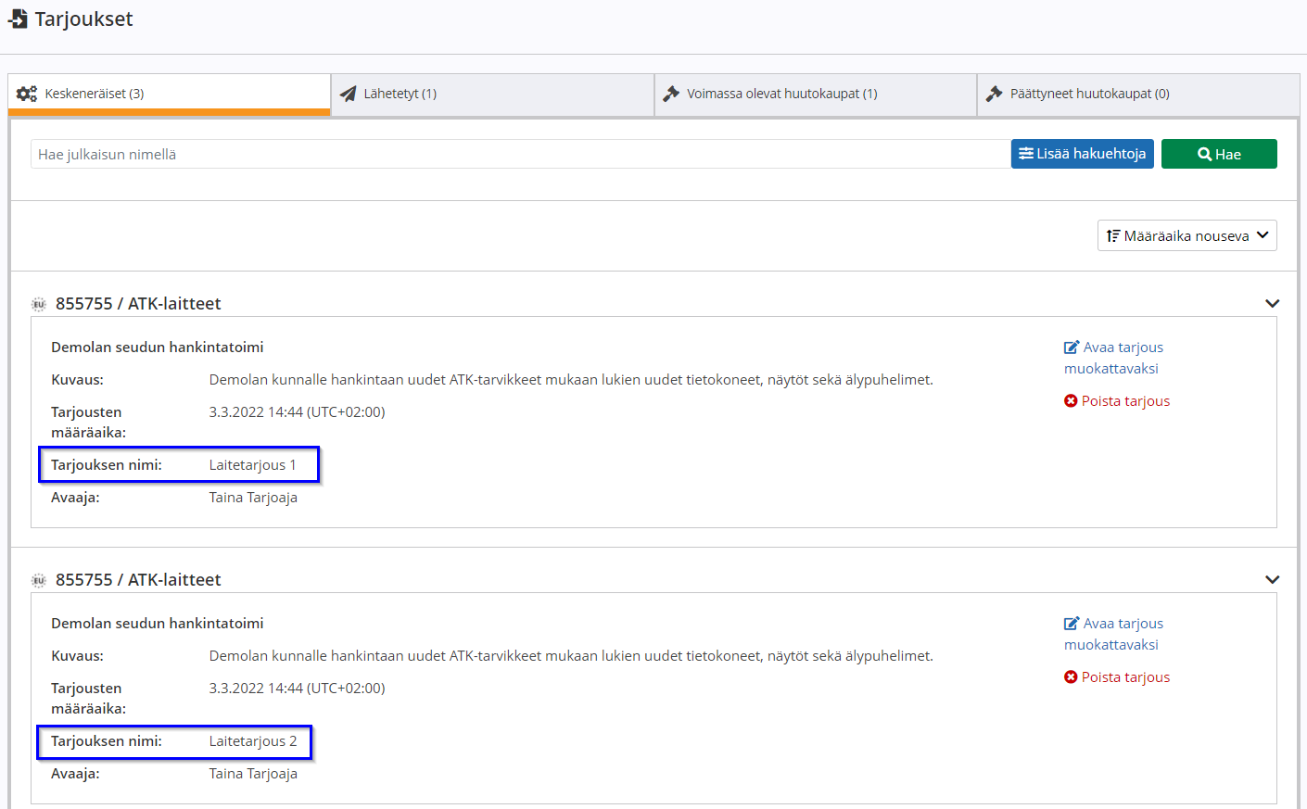Open Avaa tarjous muokattavaksi for Laitetarjous 2

[1113, 634]
